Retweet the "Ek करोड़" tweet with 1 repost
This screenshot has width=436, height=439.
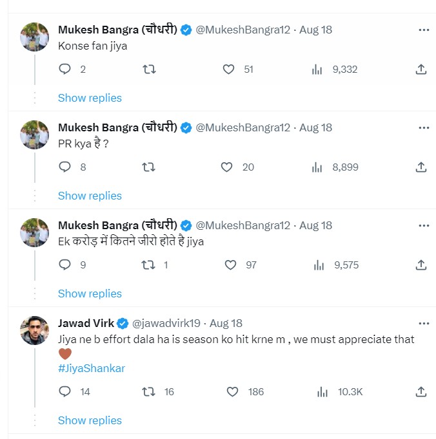tap(148, 265)
